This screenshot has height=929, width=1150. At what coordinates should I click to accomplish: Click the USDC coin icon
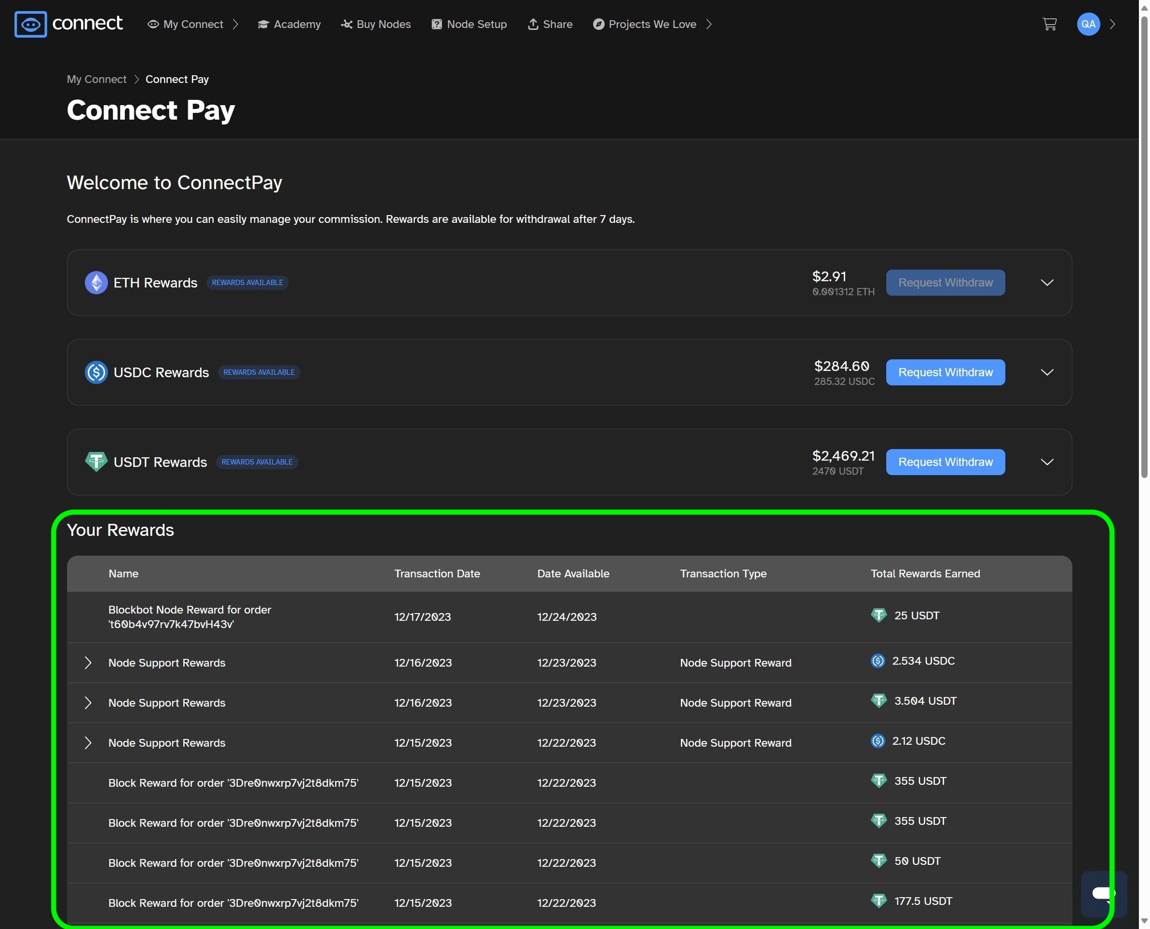96,372
